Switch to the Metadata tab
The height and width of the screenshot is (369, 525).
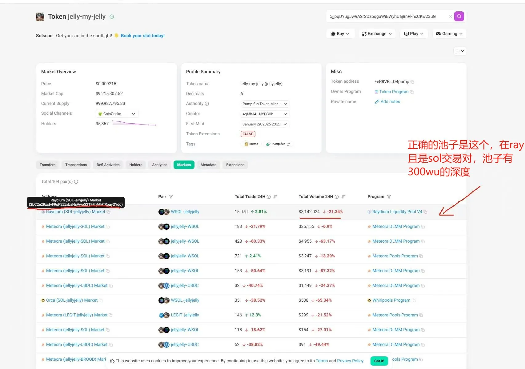point(208,165)
